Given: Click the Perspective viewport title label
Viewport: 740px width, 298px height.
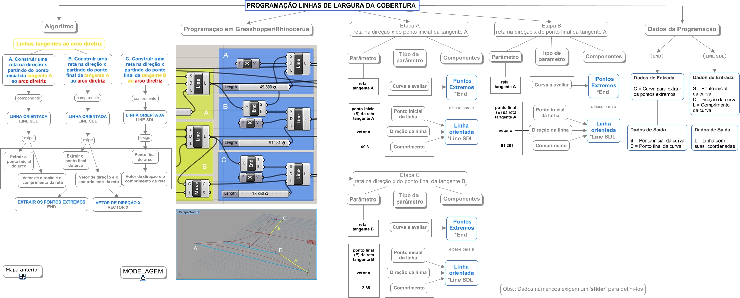Looking at the screenshot, I should tap(187, 212).
